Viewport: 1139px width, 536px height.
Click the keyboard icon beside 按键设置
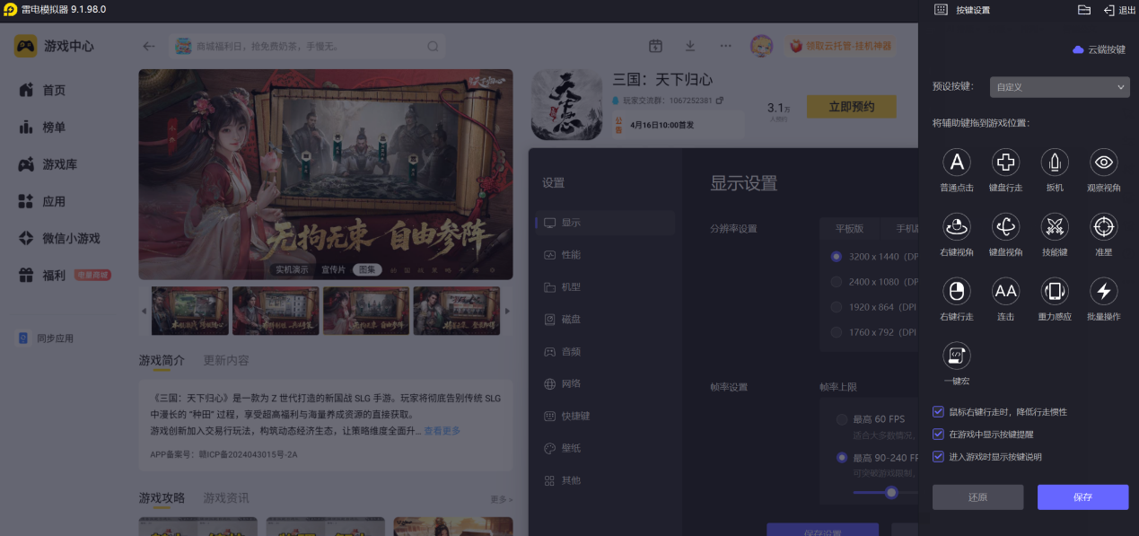click(x=941, y=10)
